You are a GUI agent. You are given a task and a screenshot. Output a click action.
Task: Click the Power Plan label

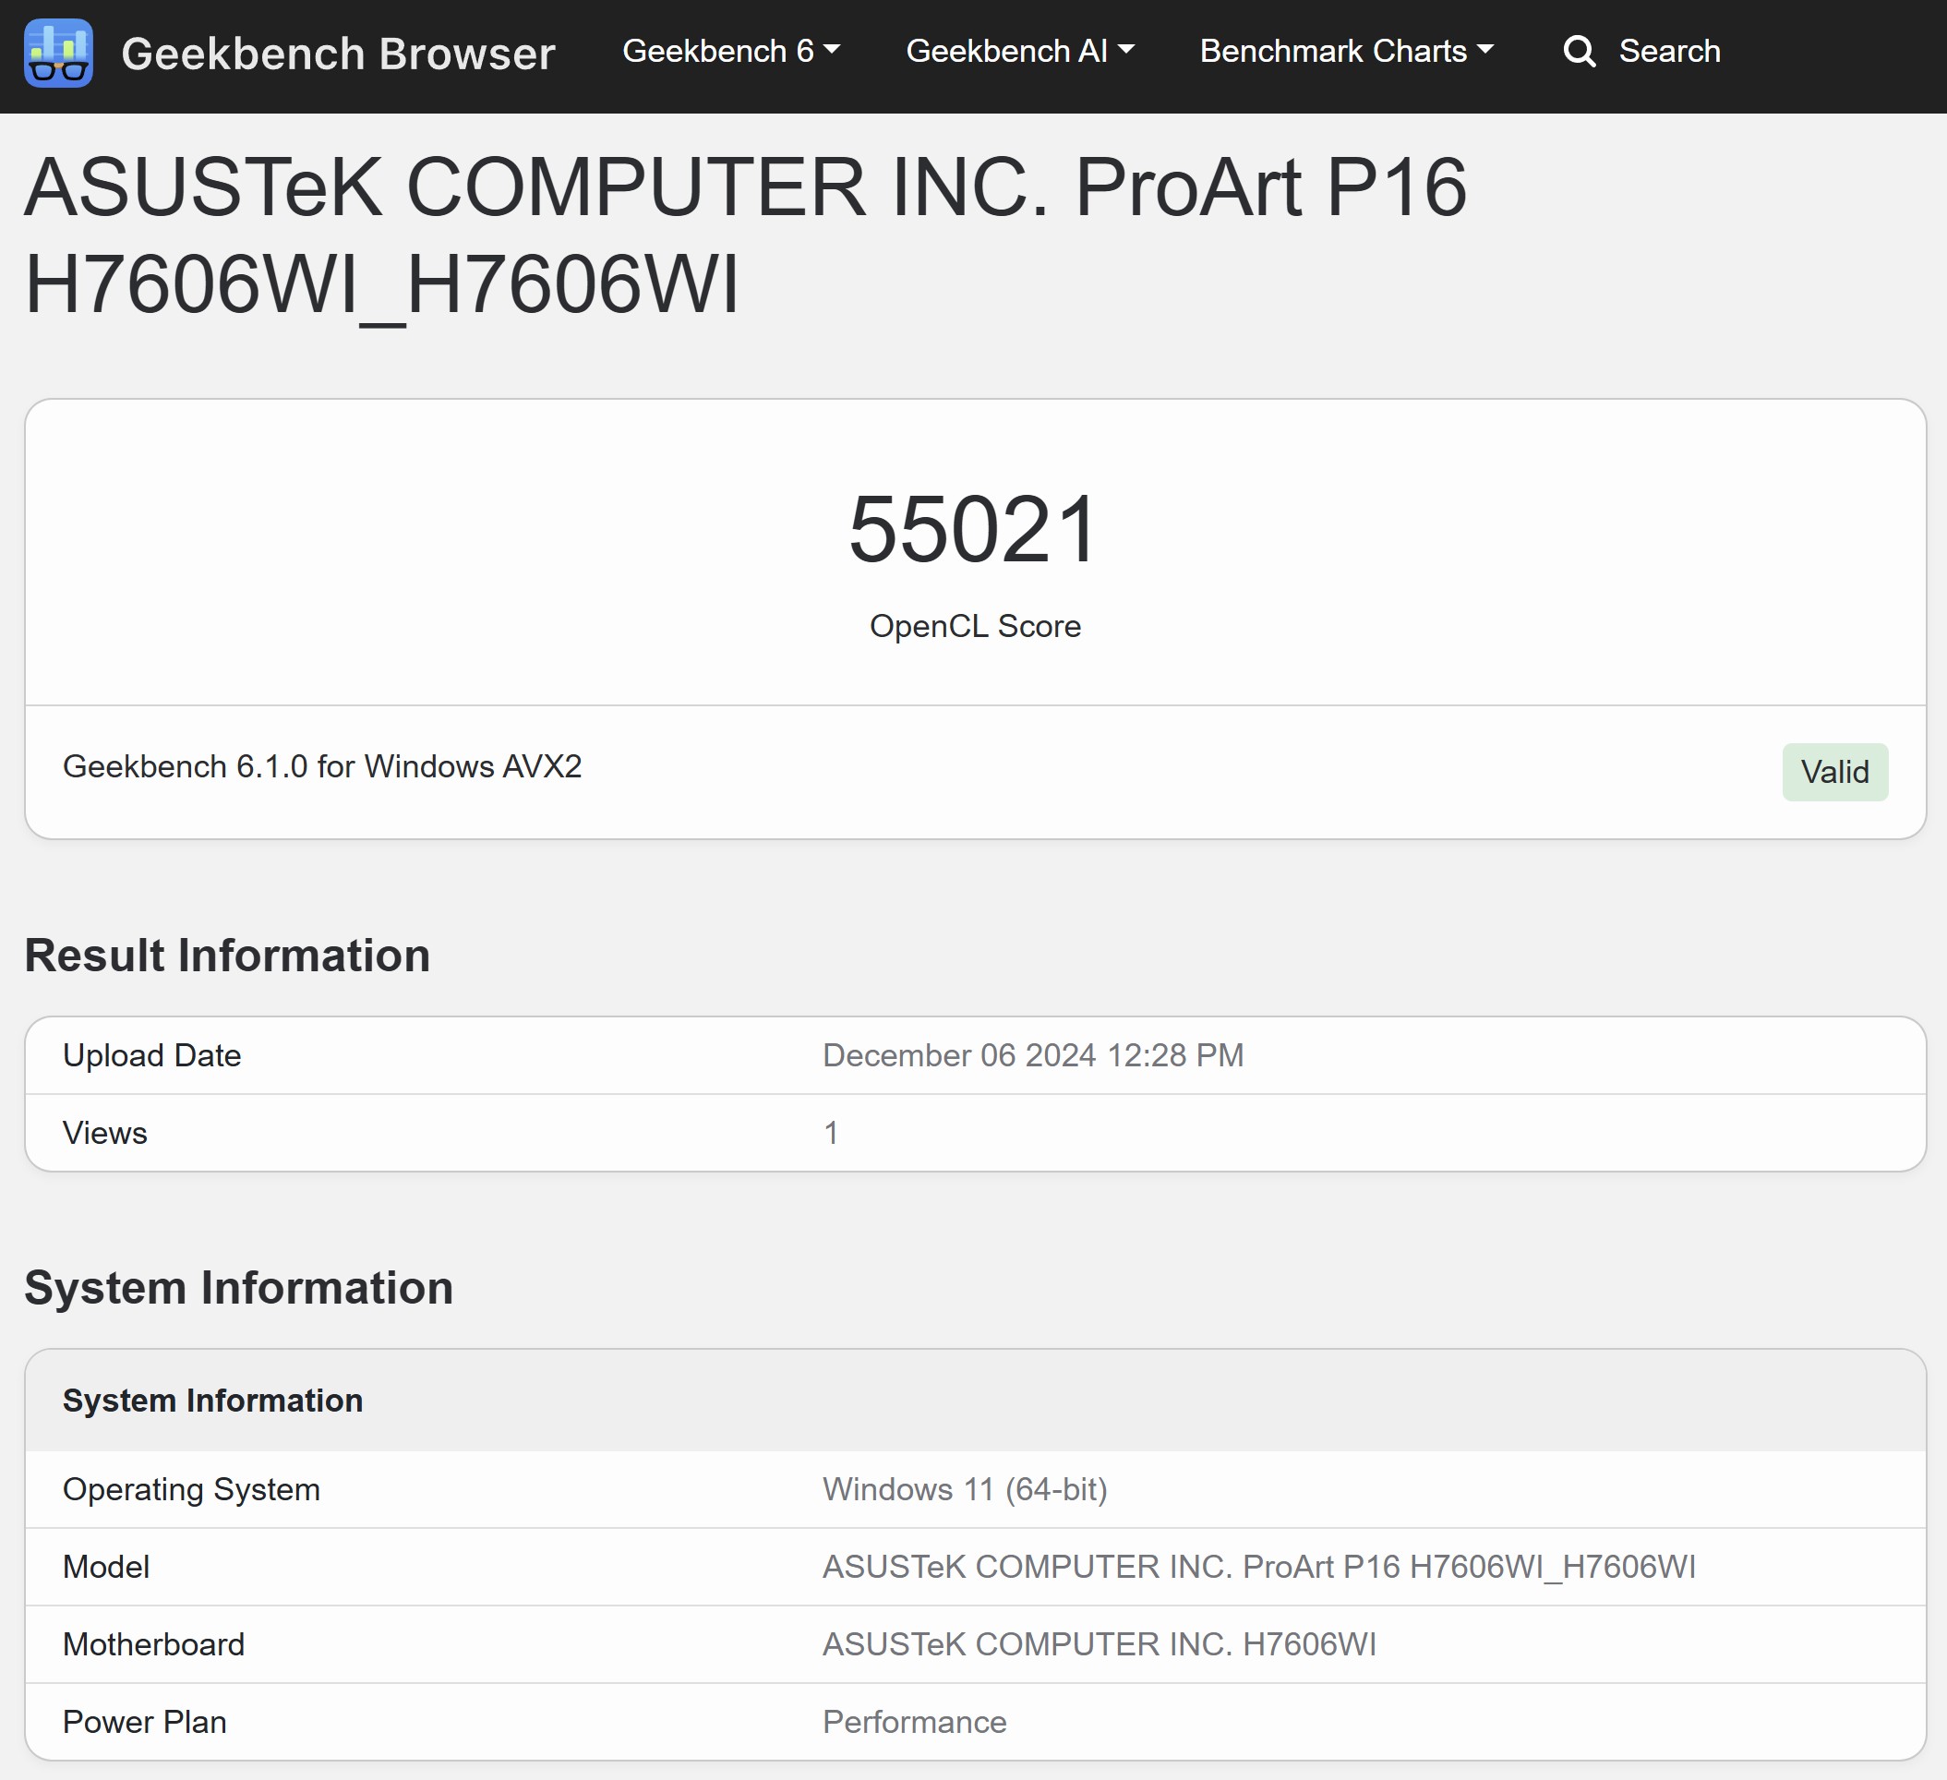coord(145,1722)
